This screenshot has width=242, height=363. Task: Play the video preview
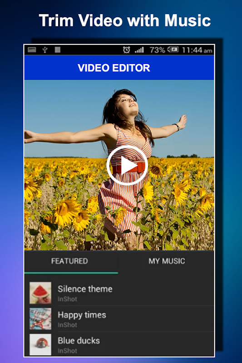(x=127, y=165)
